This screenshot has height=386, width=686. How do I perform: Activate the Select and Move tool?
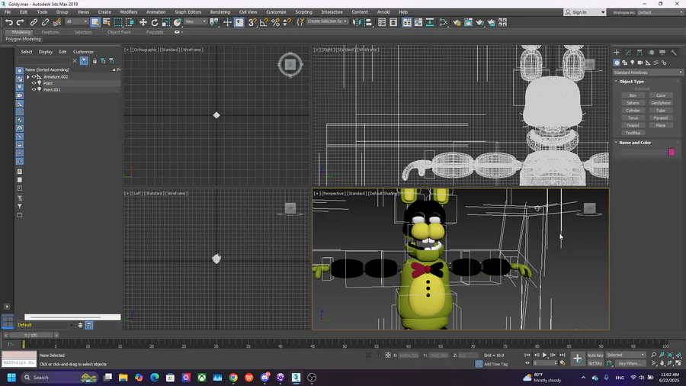143,22
